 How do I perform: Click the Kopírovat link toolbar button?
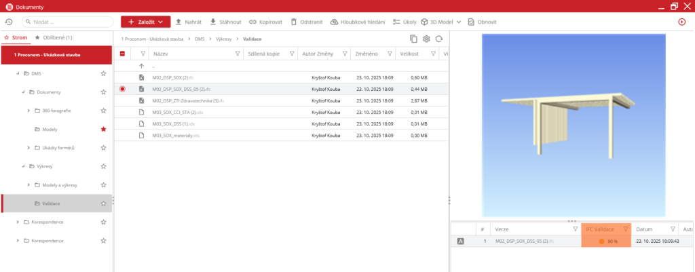[265, 22]
